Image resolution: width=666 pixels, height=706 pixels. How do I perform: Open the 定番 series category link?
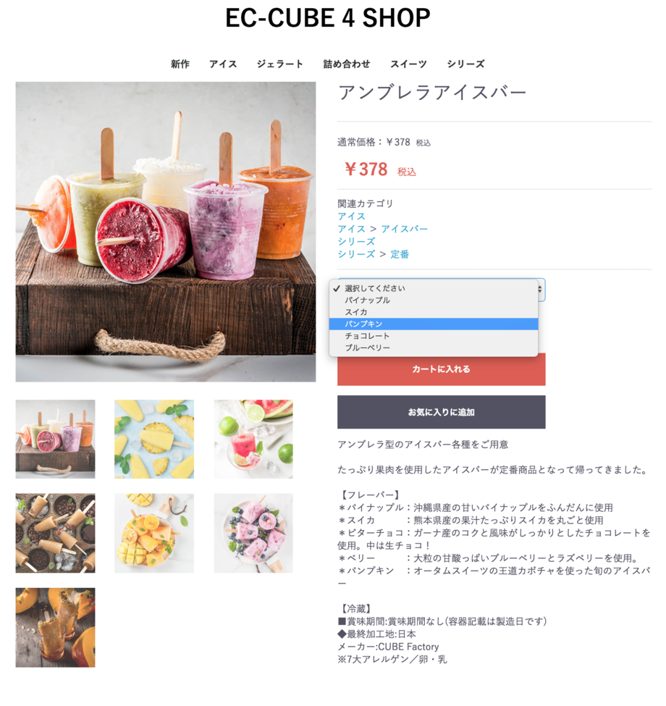coord(400,254)
